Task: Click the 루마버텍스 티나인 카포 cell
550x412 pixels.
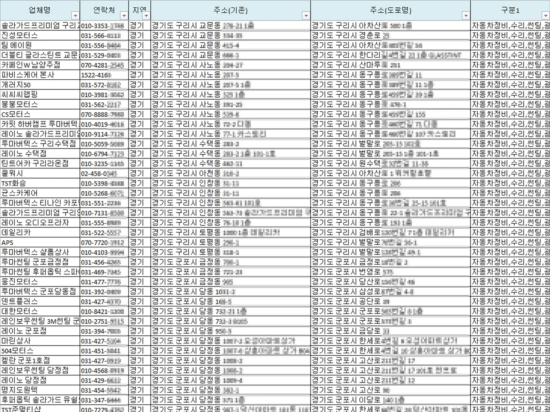Action: click(x=40, y=203)
